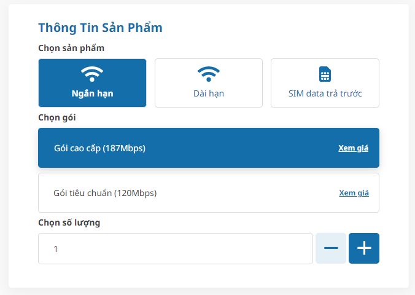Decrease quantity with the minus button
This screenshot has width=415, height=295.
pos(331,248)
